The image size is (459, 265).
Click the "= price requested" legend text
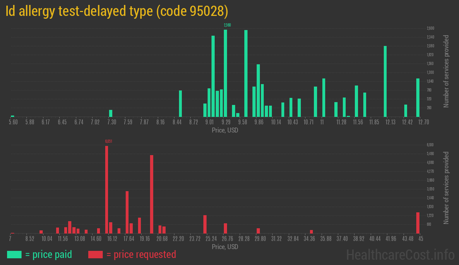tap(141, 254)
